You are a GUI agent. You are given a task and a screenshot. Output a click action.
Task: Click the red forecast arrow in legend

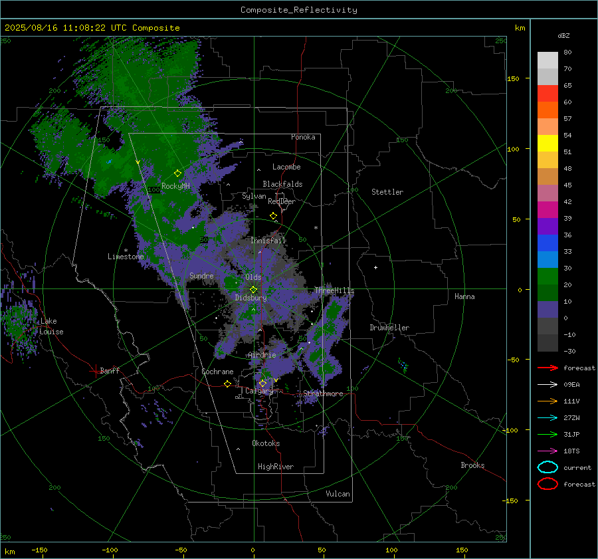548,368
